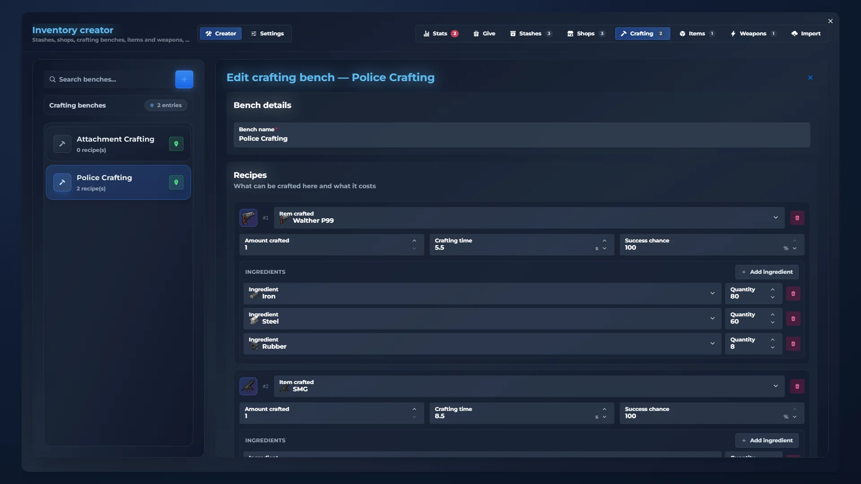Select the Attachment Crafting bench entry
Image resolution: width=861 pixels, height=484 pixels.
coord(118,144)
